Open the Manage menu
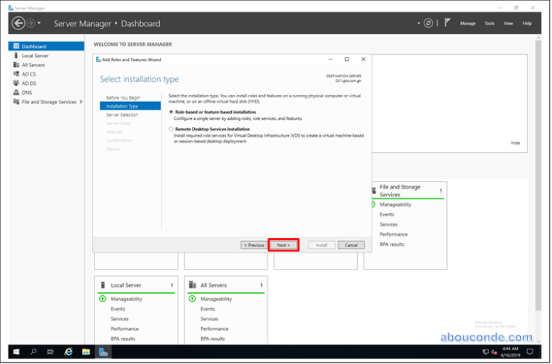 [x=468, y=23]
